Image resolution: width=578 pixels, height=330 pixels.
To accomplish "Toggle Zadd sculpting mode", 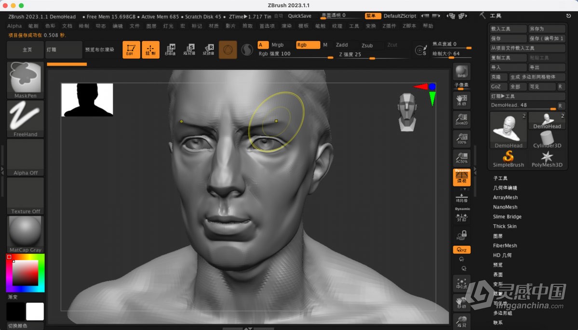I will [x=342, y=44].
